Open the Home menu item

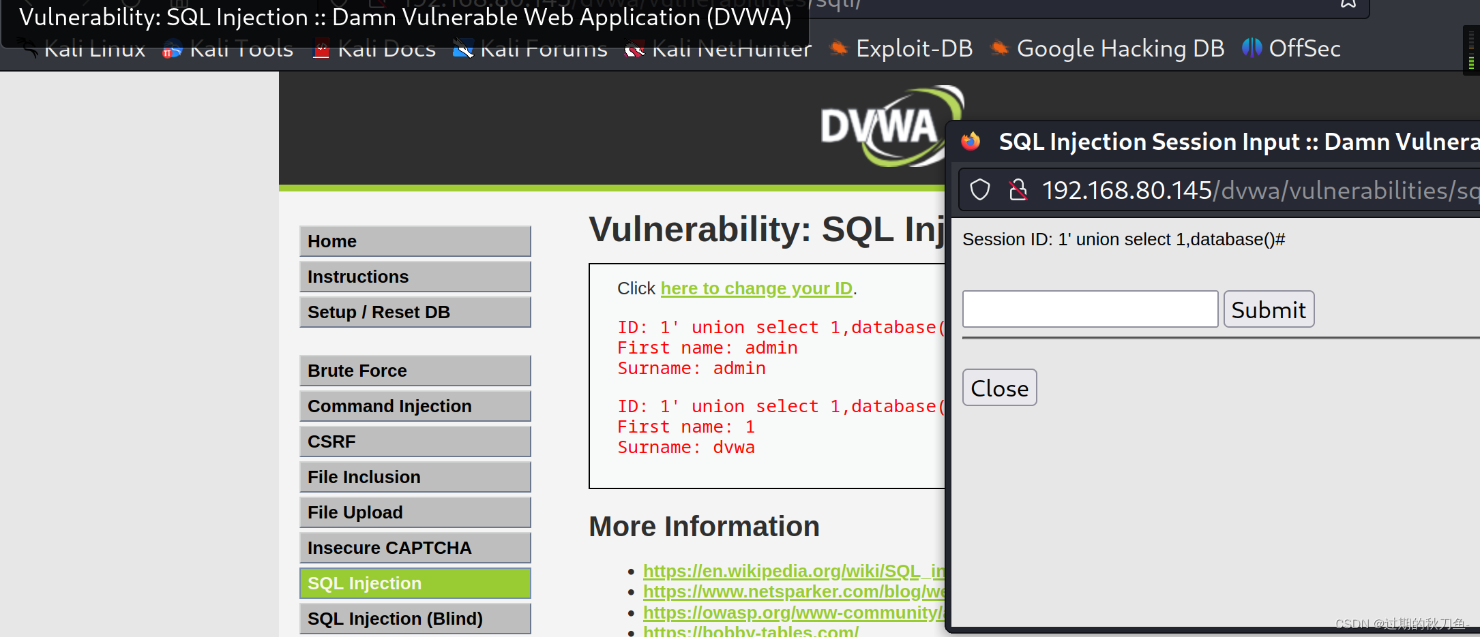415,241
